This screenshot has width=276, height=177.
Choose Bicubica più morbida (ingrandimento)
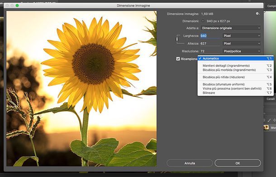click(x=236, y=70)
